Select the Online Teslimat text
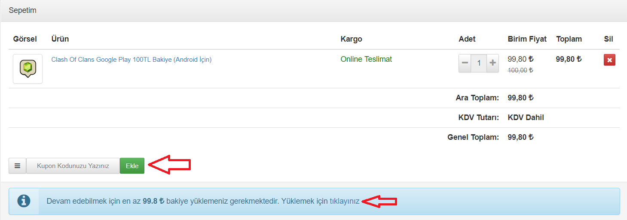 tap(366, 59)
